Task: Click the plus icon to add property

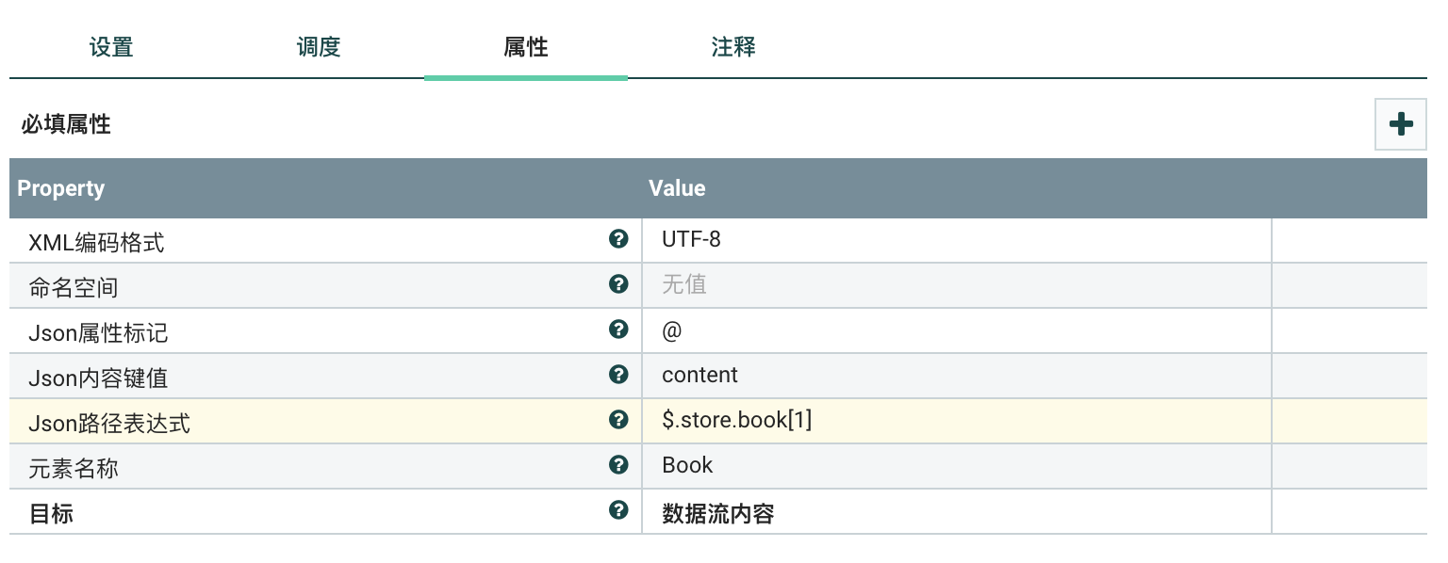Action: pos(1401,124)
